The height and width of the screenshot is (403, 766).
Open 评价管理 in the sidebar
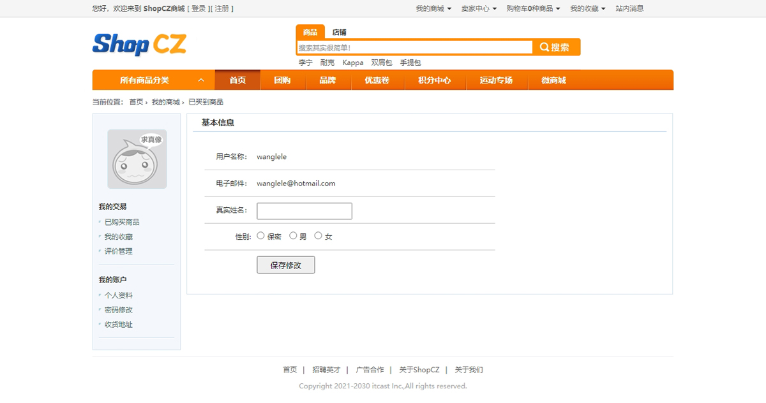pyautogui.click(x=119, y=251)
